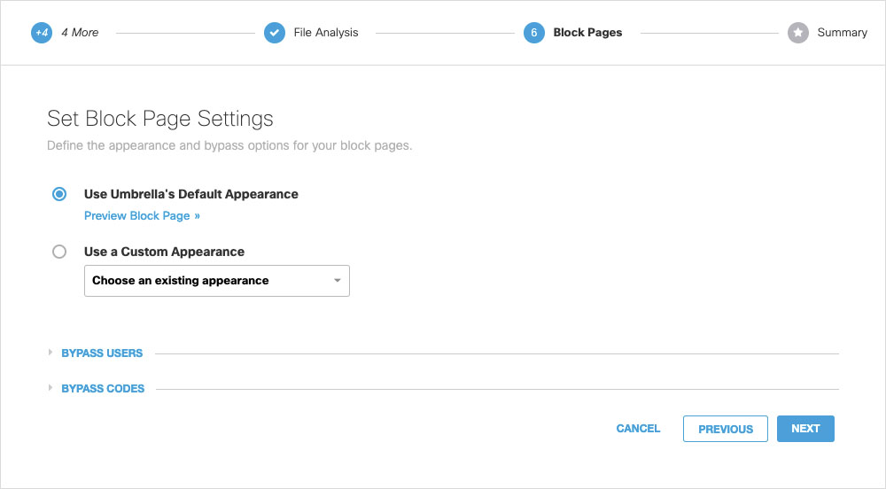Click the +4 more steps circle icon
The height and width of the screenshot is (489, 886).
tap(42, 33)
